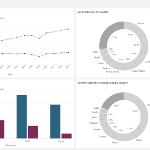Select the purple line's 2009 data point
150x150 pixels.
click(39, 57)
